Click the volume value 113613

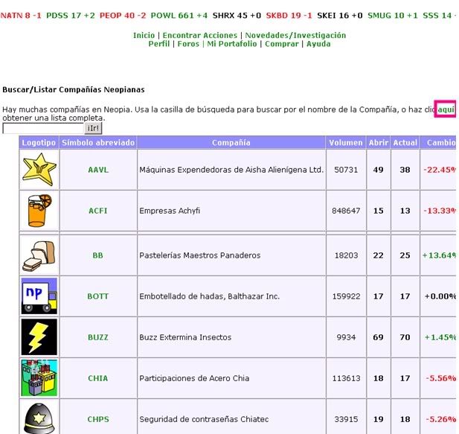pyautogui.click(x=346, y=378)
